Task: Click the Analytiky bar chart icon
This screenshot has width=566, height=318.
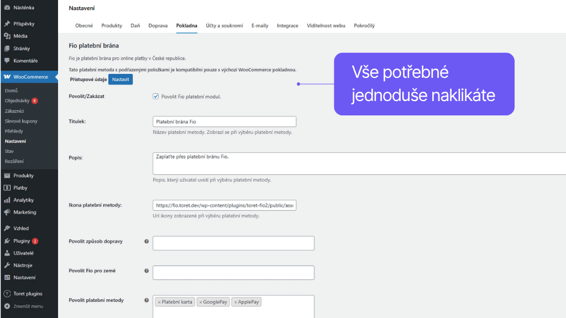Action: pos(7,200)
